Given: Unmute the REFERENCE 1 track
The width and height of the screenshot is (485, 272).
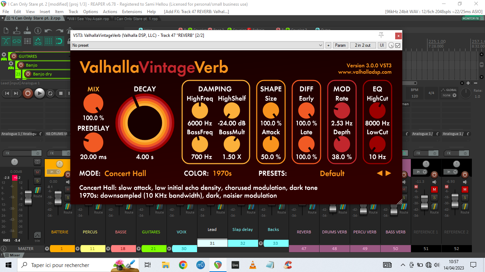Looking at the screenshot, I should point(434,189).
